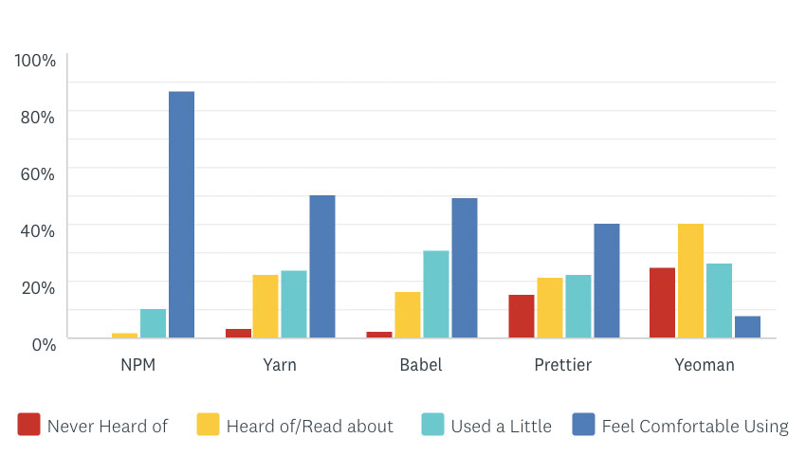The width and height of the screenshot is (806, 474).
Task: Click the teal Used a Little swatch
Action: tap(432, 426)
